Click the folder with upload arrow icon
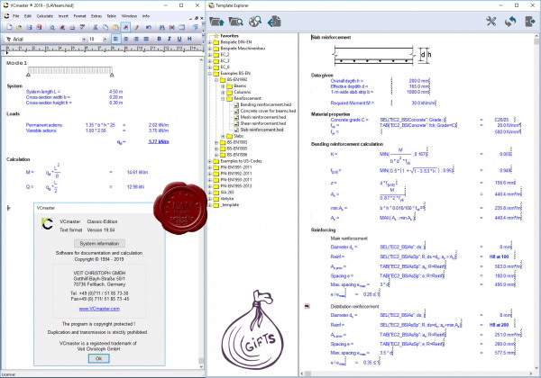The image size is (541, 378). (x=216, y=22)
